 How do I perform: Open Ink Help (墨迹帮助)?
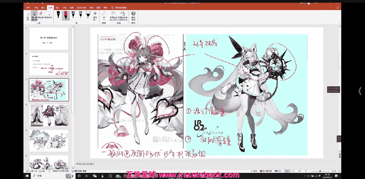pos(133,16)
